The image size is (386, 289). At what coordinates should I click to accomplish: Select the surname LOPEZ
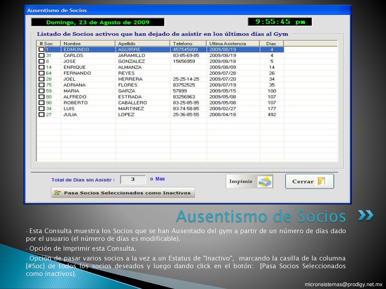[126, 114]
